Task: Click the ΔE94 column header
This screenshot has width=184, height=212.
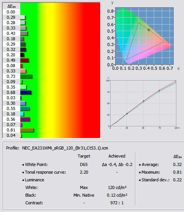Action: (11, 6)
